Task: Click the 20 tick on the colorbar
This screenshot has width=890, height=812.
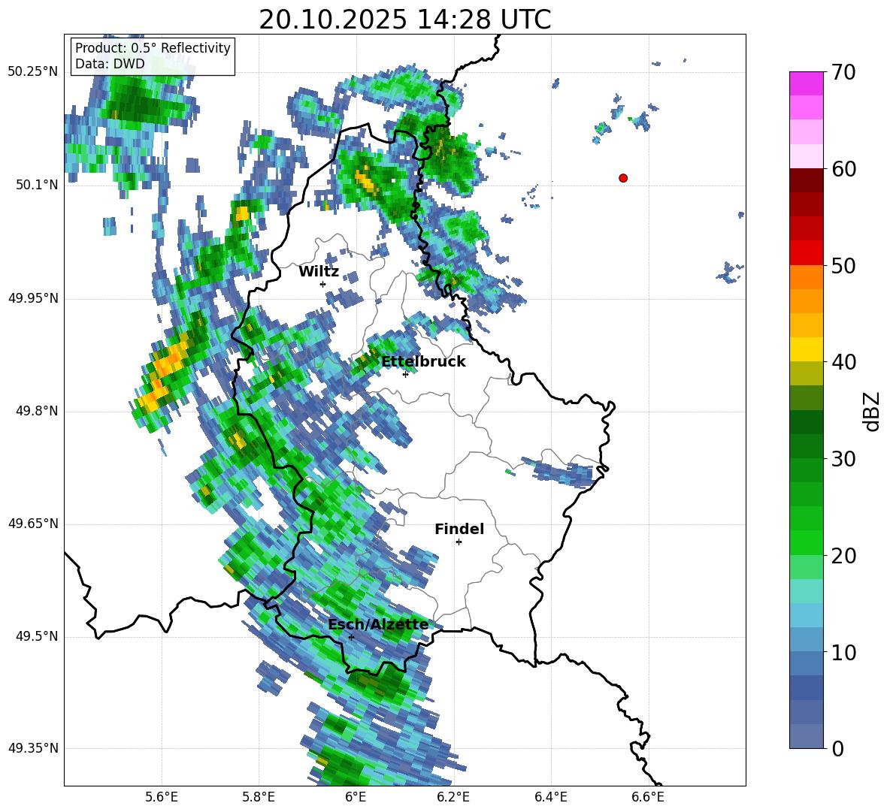Action: 843,556
